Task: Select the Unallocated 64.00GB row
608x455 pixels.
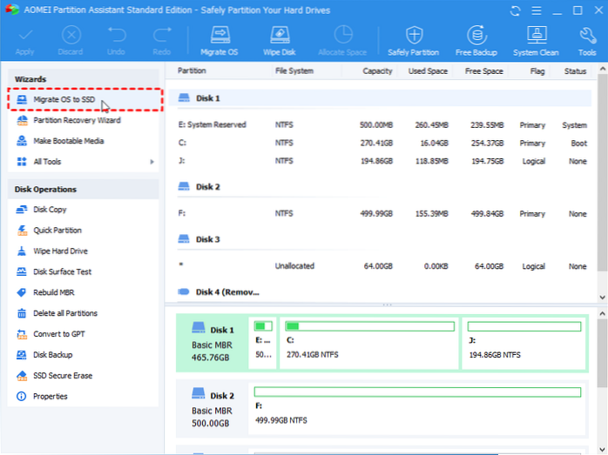Action: [x=382, y=266]
